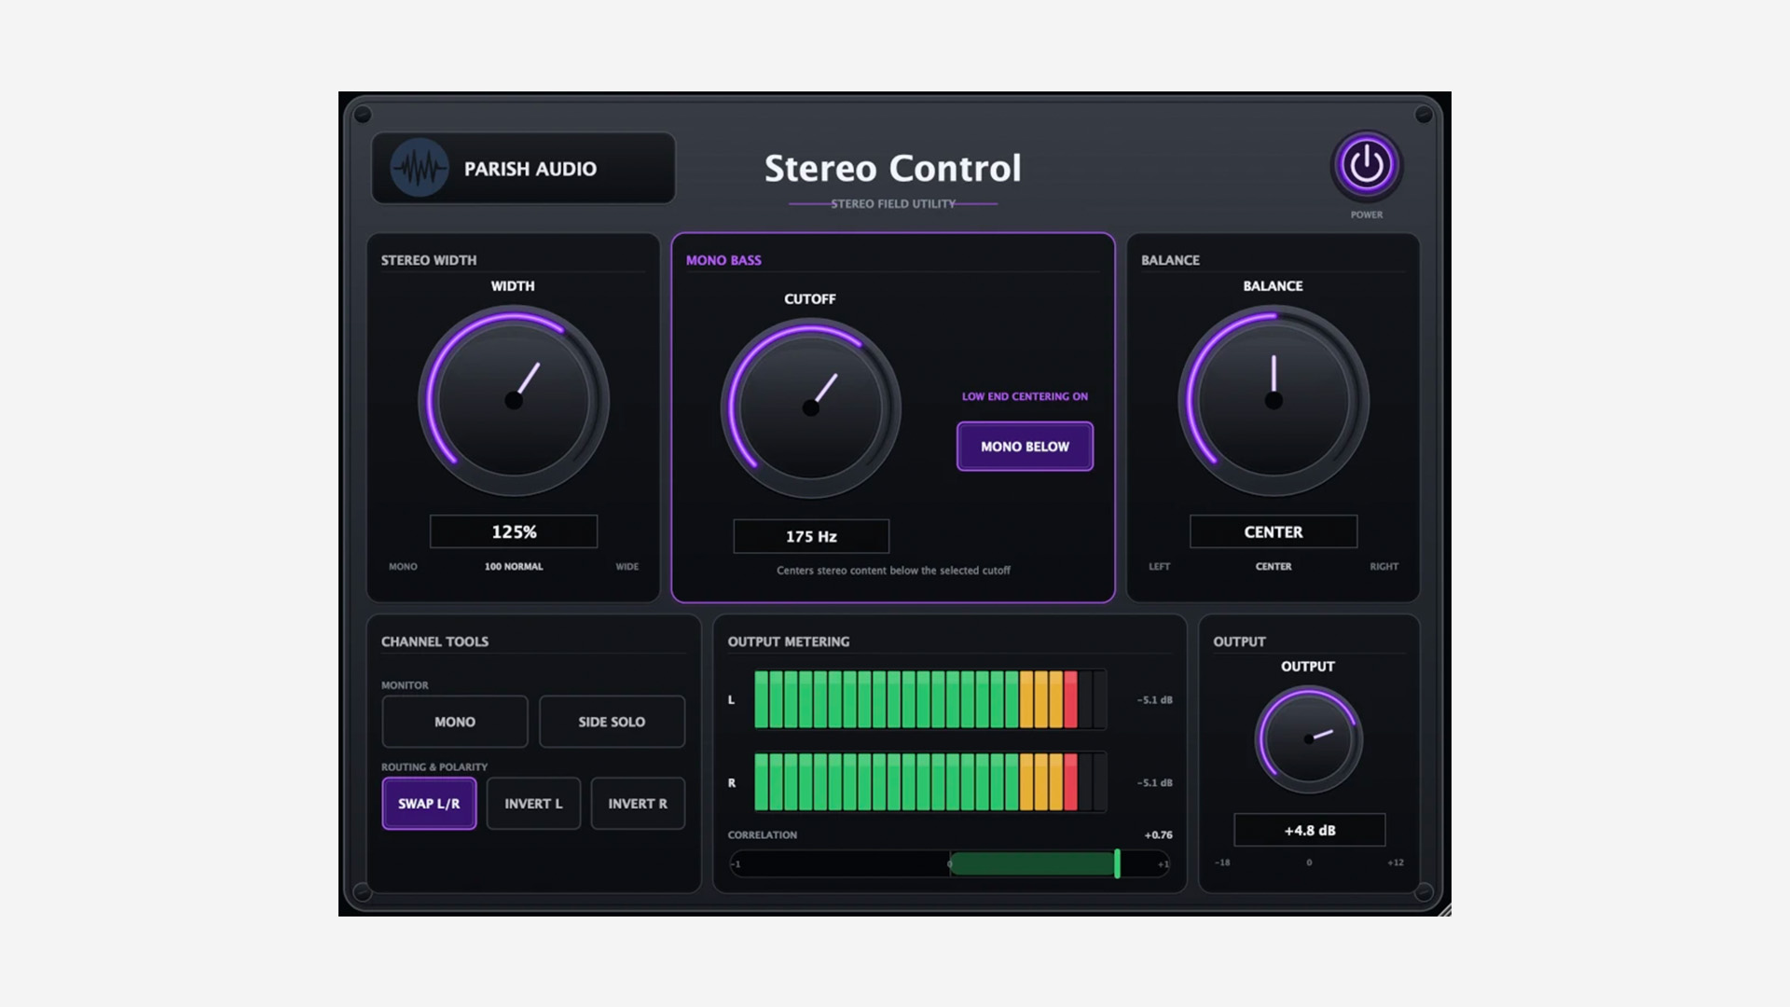Click the resize grip at the window corner
The image size is (1790, 1007).
click(1444, 909)
